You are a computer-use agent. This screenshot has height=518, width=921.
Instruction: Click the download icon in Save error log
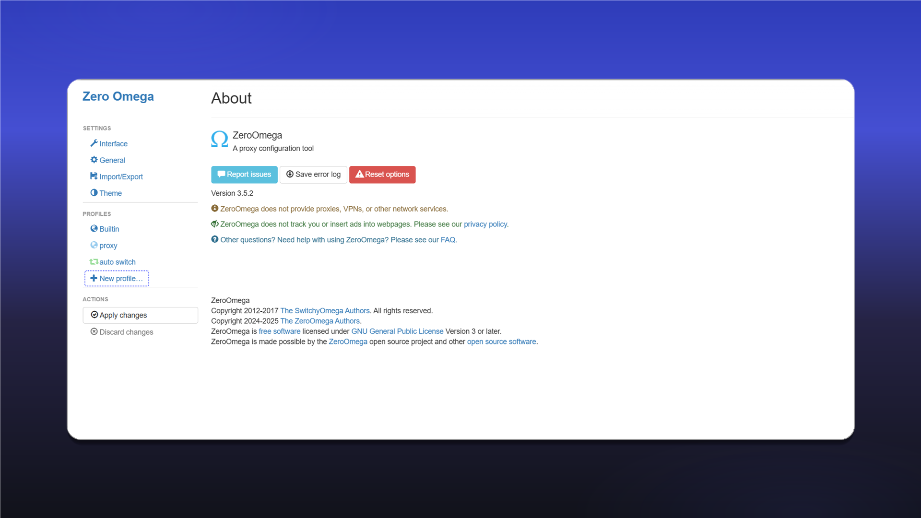tap(290, 174)
